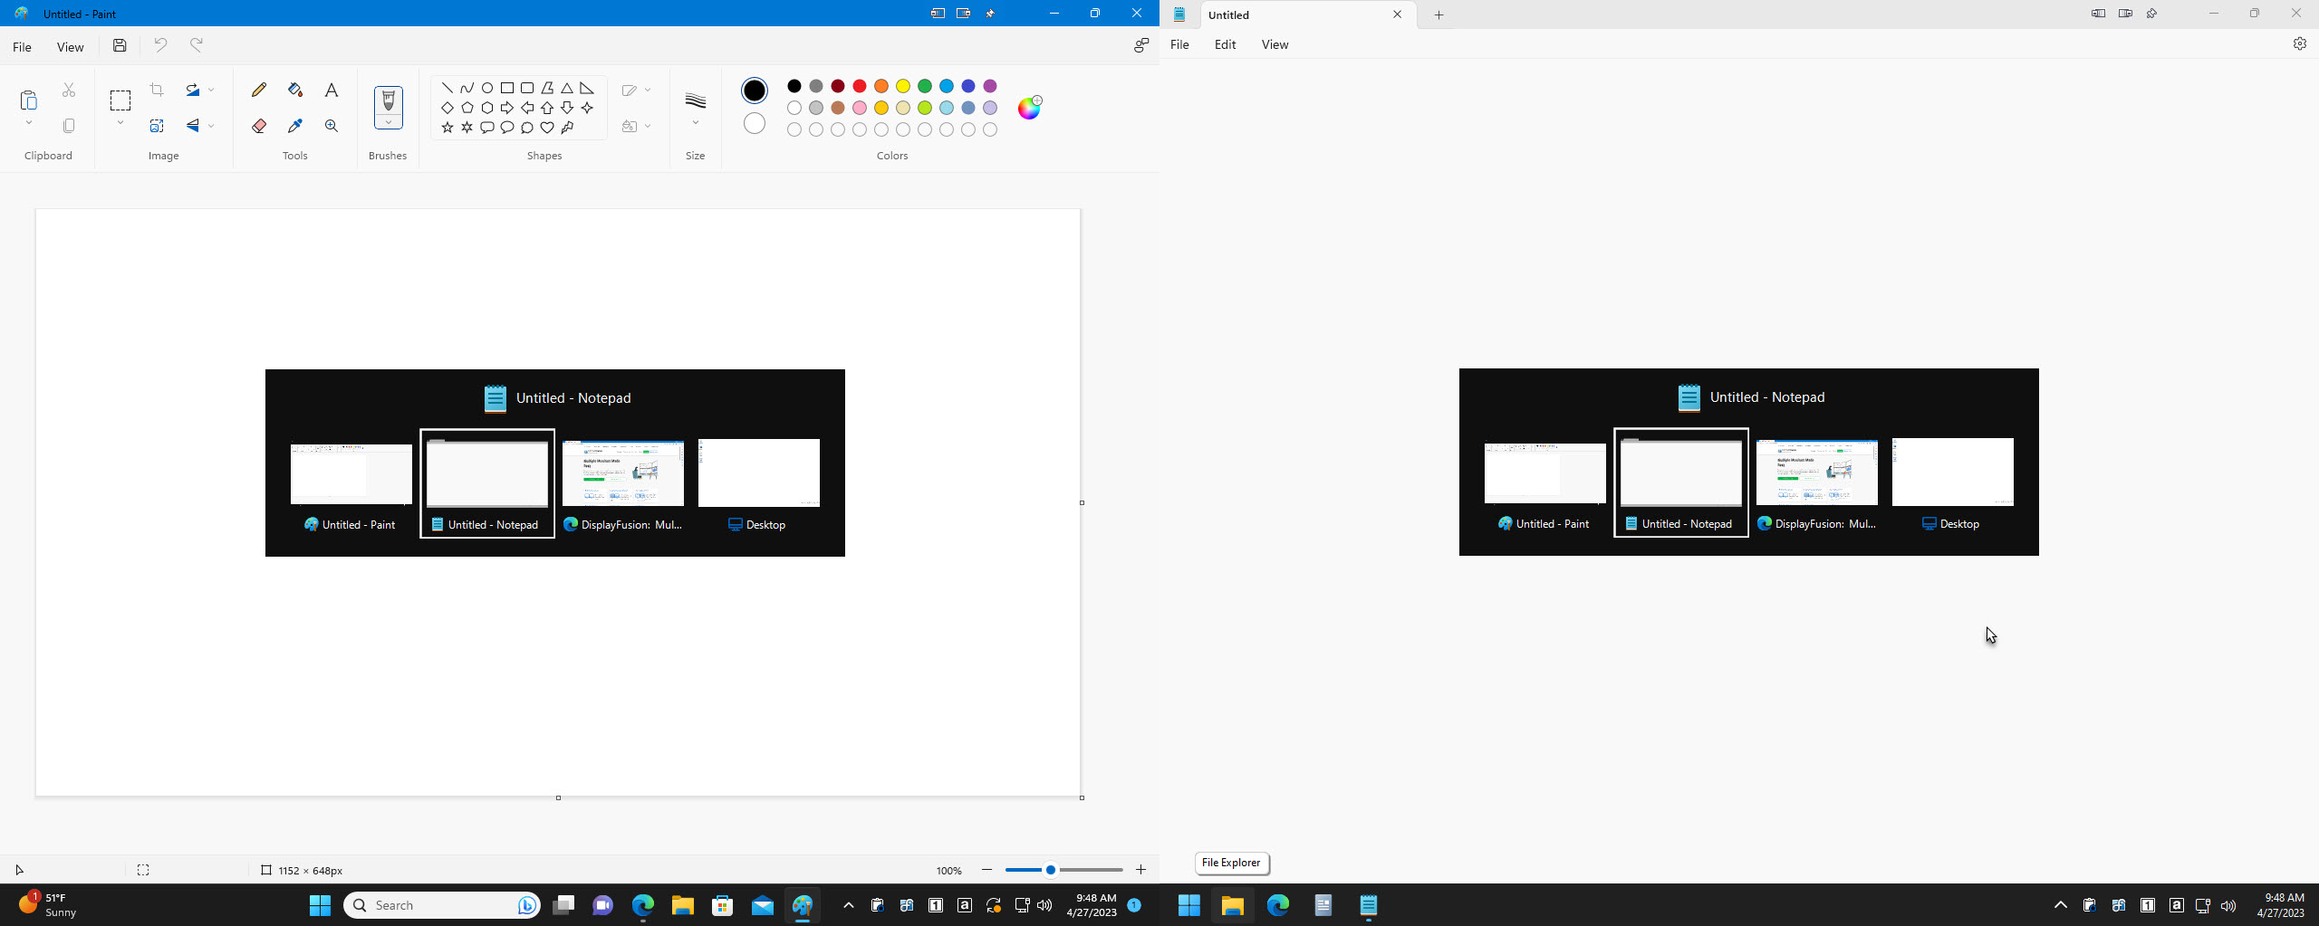Pick the Eraser tool
The image size is (2319, 926).
(x=259, y=126)
